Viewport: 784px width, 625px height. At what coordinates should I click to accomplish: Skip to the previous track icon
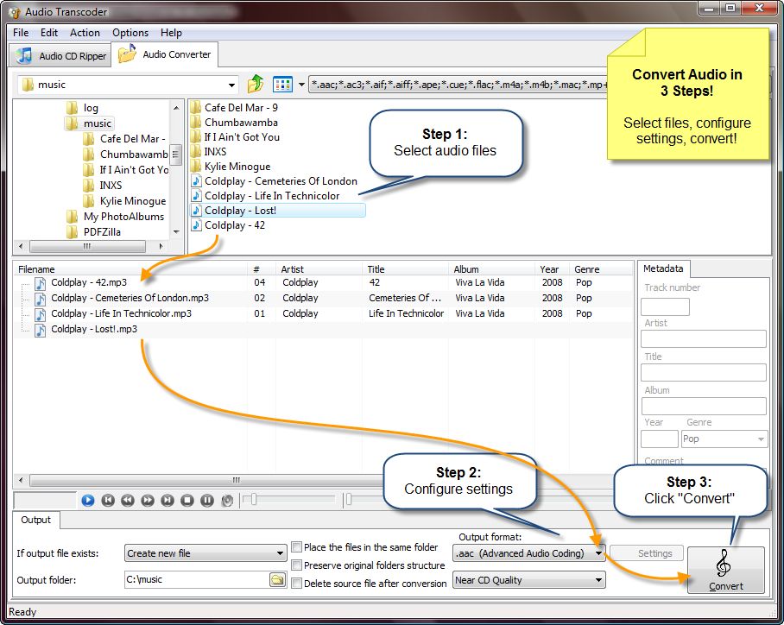point(107,500)
